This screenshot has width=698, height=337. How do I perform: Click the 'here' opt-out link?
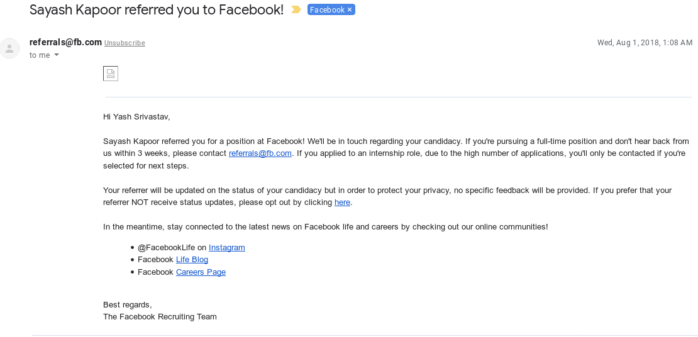[x=342, y=202]
